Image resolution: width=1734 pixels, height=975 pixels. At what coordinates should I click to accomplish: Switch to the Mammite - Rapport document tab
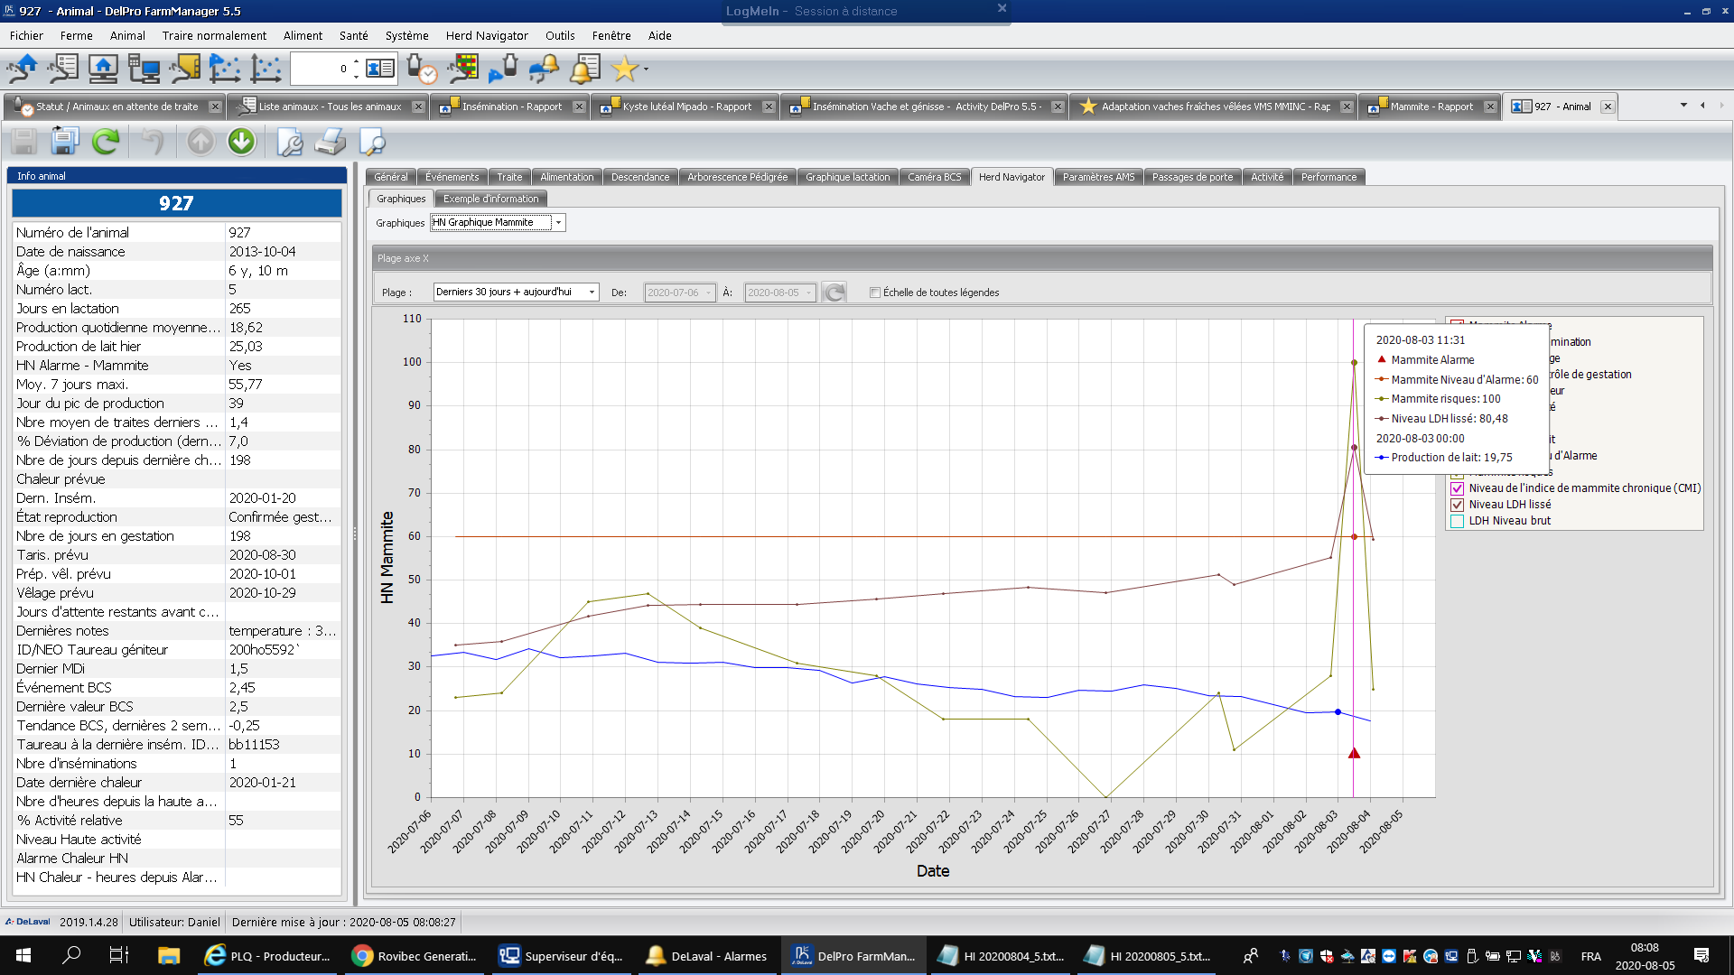click(x=1431, y=107)
